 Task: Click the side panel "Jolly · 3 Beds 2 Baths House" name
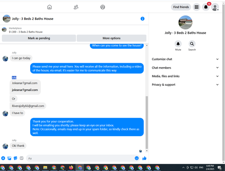pyautogui.click(x=185, y=33)
